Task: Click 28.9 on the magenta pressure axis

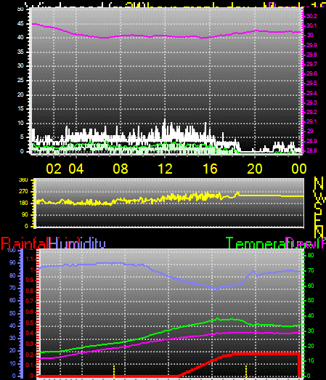Action: click(x=311, y=141)
